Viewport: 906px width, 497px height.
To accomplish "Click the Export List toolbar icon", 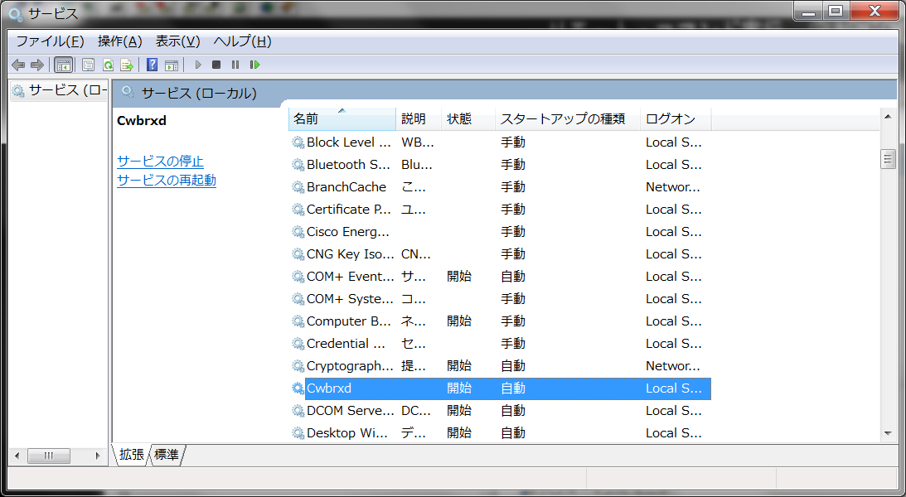I will [x=127, y=65].
